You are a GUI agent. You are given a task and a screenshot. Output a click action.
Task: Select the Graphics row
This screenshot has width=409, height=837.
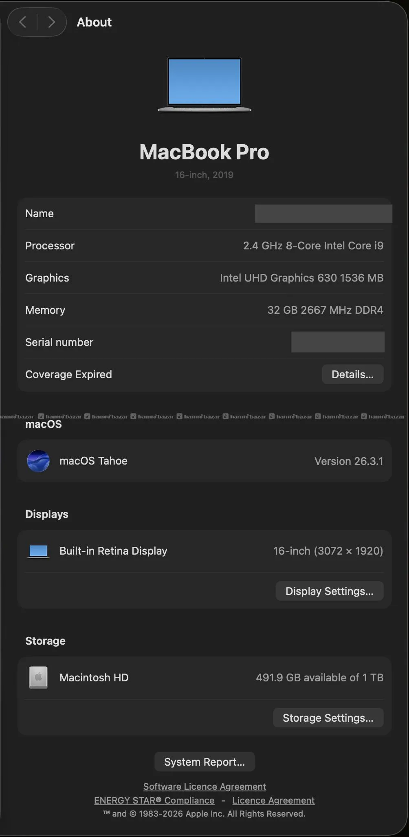pyautogui.click(x=204, y=278)
